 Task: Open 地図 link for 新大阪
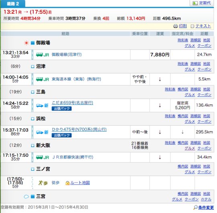coord(207,143)
